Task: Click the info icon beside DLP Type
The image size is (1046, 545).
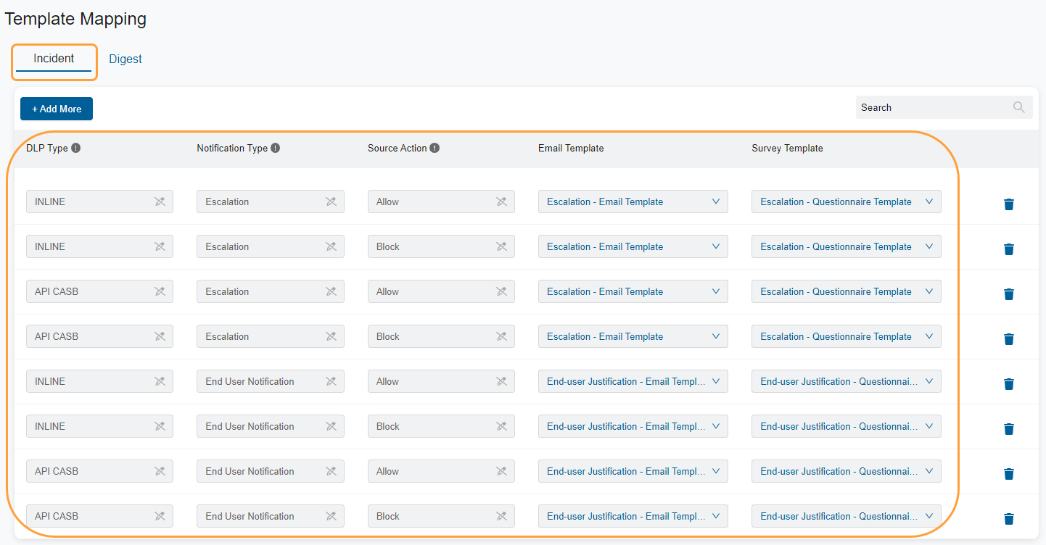Action: pyautogui.click(x=77, y=147)
